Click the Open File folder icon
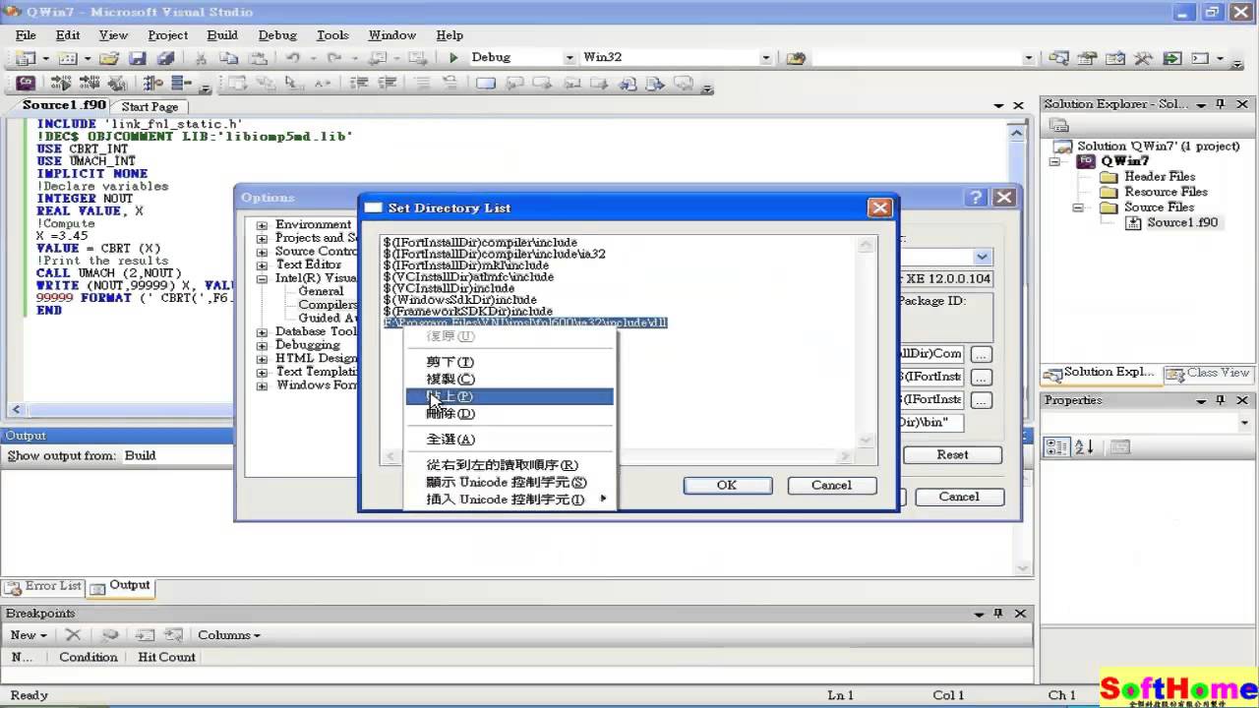 109,58
